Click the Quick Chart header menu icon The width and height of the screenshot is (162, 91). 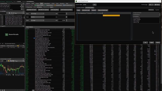(23, 59)
